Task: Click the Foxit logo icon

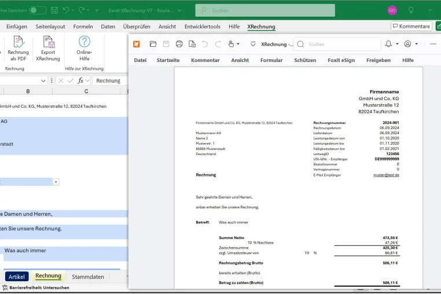Action: click(x=137, y=44)
